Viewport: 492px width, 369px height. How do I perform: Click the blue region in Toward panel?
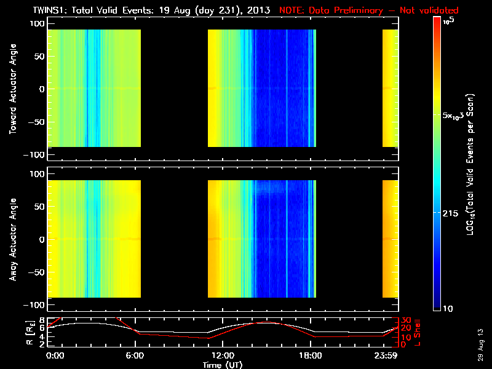pyautogui.click(x=284, y=88)
